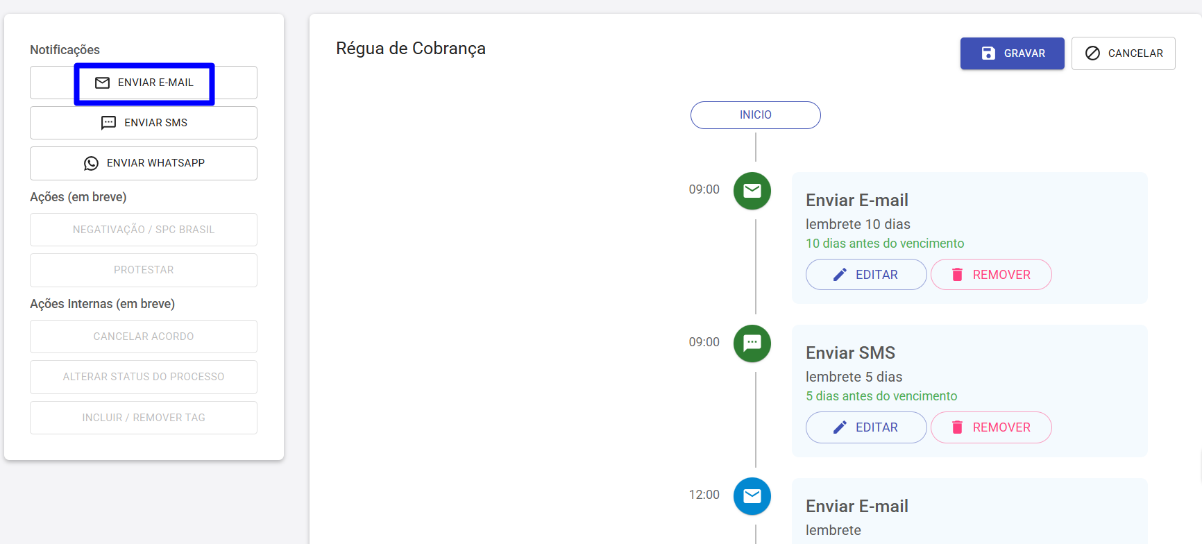Click the WhatsApp icon in notifications
1202x544 pixels.
91,164
